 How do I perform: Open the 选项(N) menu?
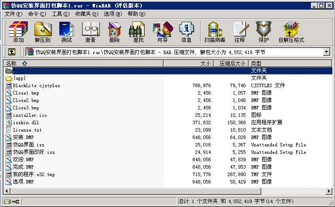click(113, 14)
